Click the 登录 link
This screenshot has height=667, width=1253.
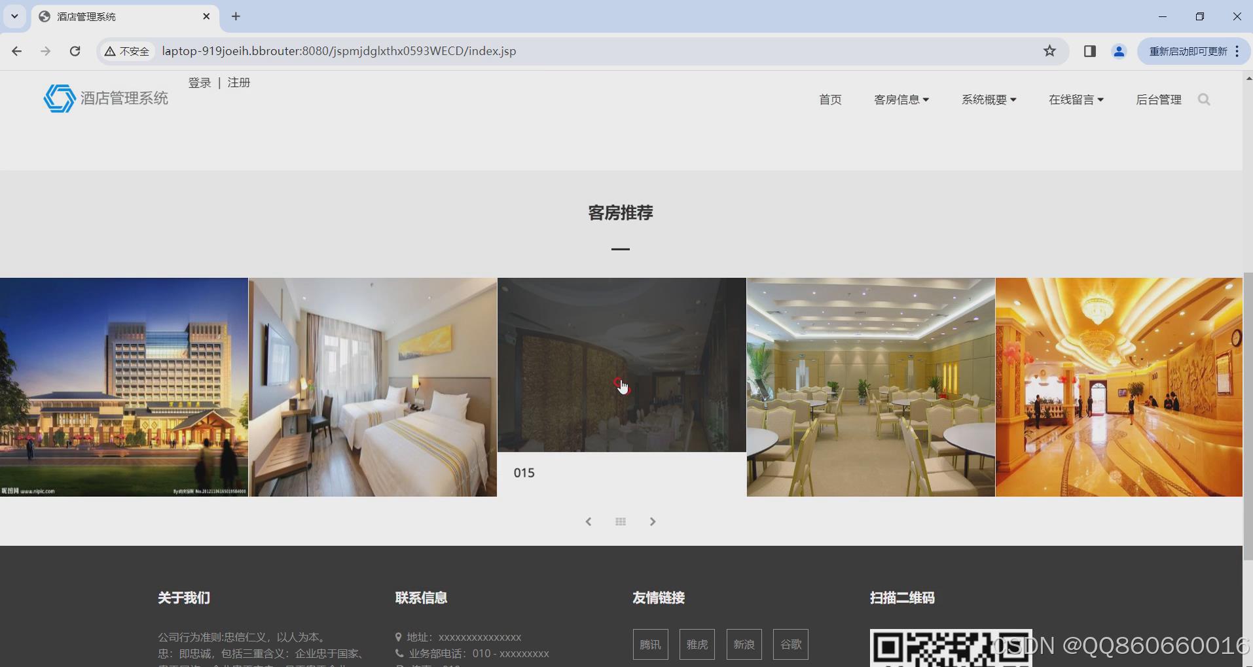coord(199,82)
